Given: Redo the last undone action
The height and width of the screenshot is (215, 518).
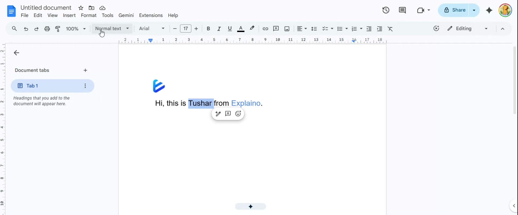Looking at the screenshot, I should pyautogui.click(x=36, y=29).
